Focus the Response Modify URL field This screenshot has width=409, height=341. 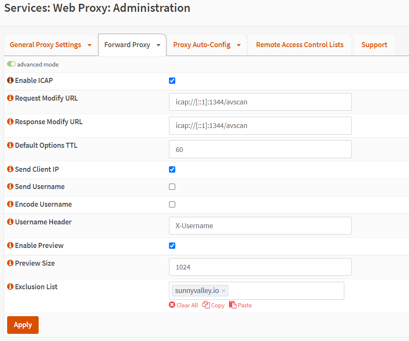coord(260,125)
